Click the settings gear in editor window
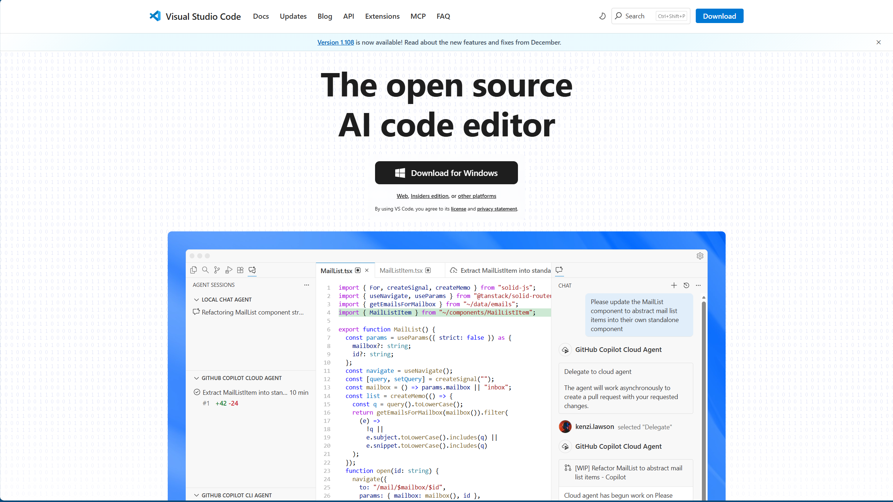 700,256
